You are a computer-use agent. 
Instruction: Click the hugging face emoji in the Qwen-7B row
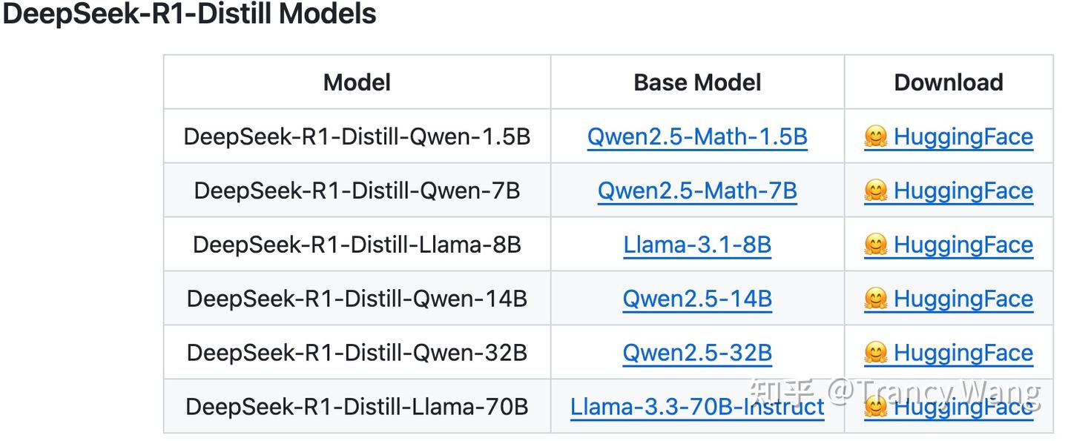click(876, 191)
